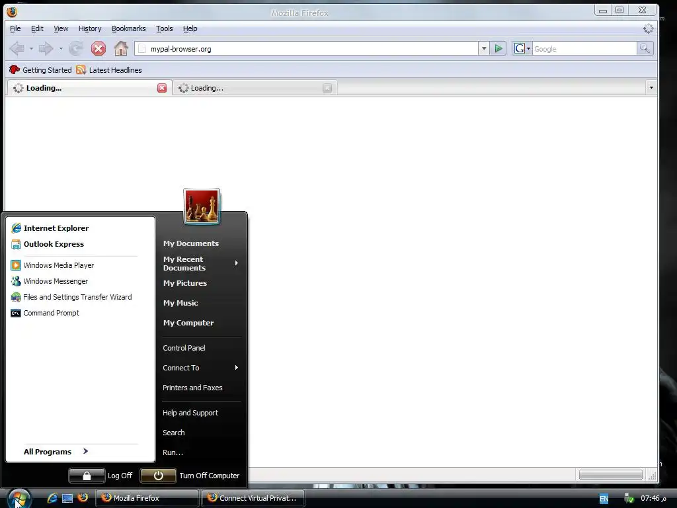The height and width of the screenshot is (508, 677).
Task: Close the first Loading tab
Action: coord(162,88)
